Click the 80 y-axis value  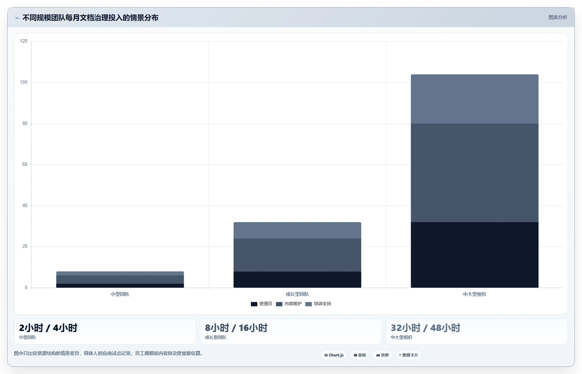25,124
